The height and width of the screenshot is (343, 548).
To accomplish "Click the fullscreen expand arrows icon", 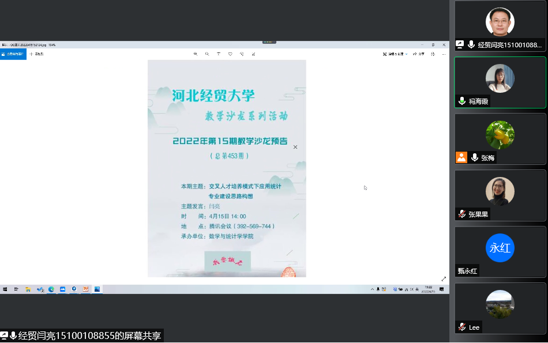I will pos(443,279).
